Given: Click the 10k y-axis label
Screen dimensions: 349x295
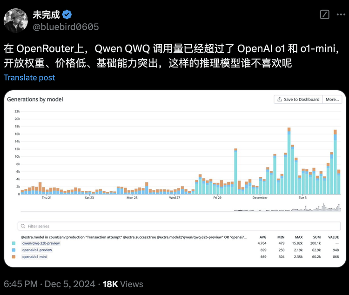Looking at the screenshot, I should pyautogui.click(x=17, y=156).
